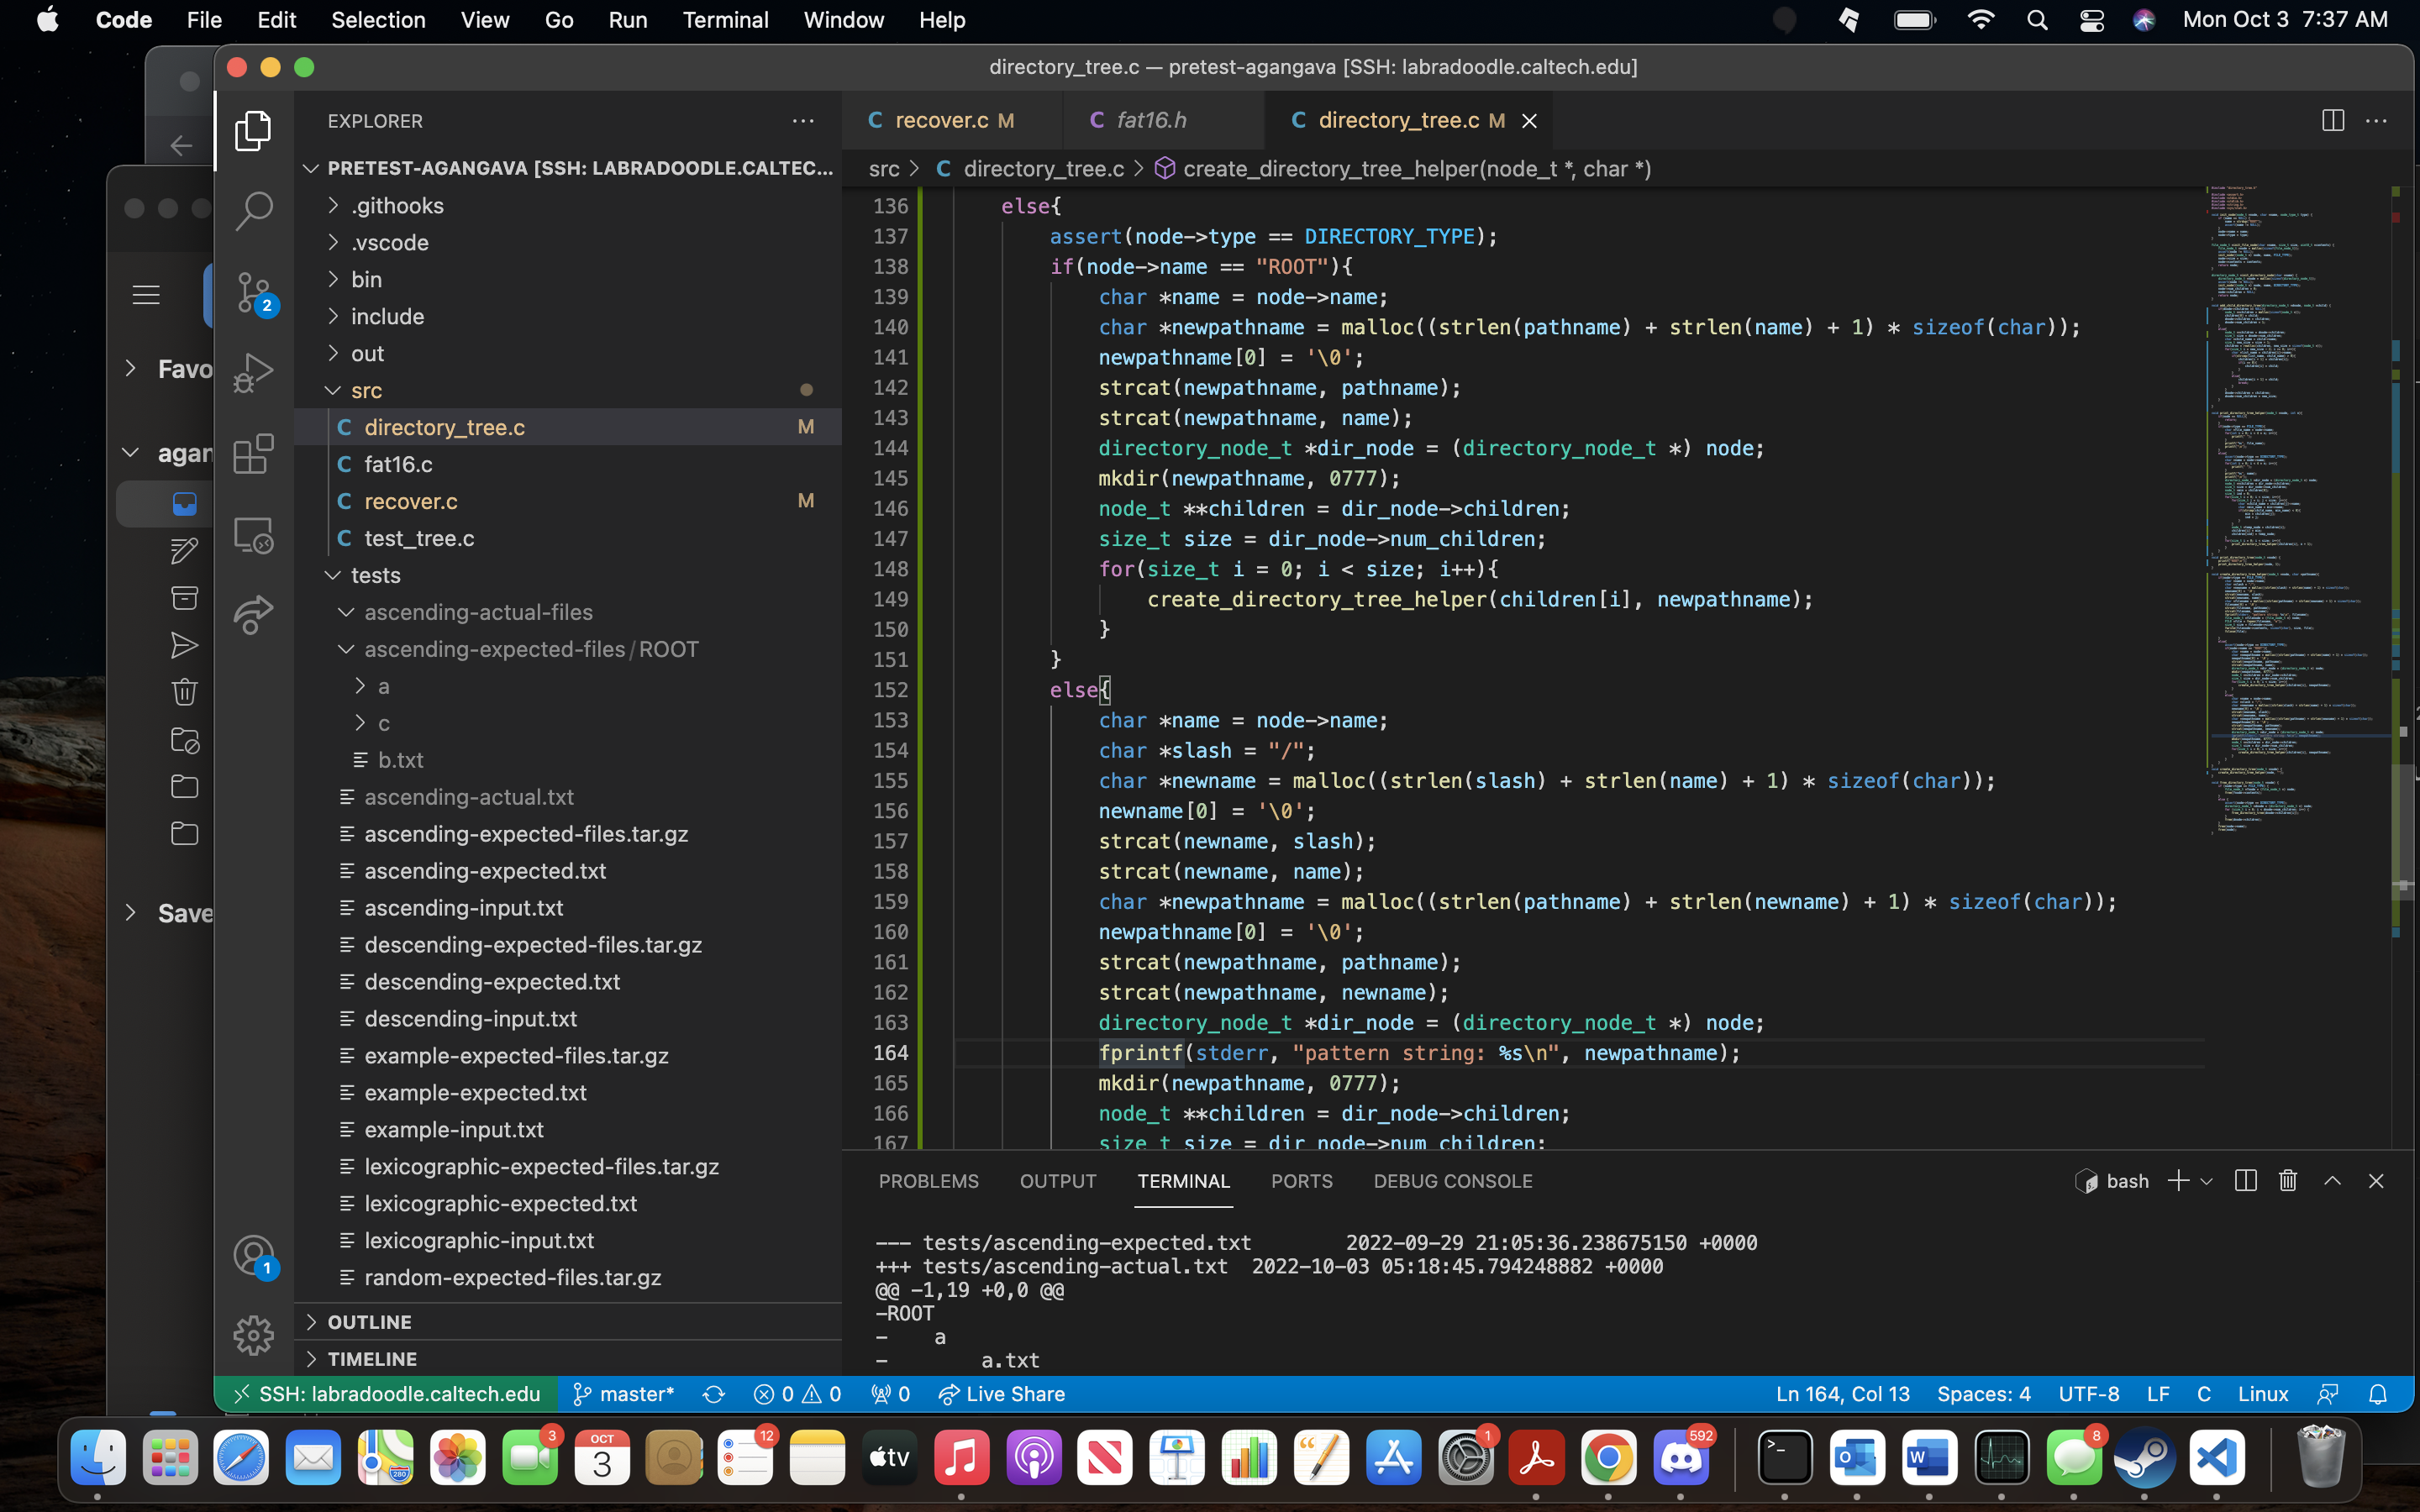Collapse the tests folder
This screenshot has height=1512, width=2420.
click(x=375, y=575)
